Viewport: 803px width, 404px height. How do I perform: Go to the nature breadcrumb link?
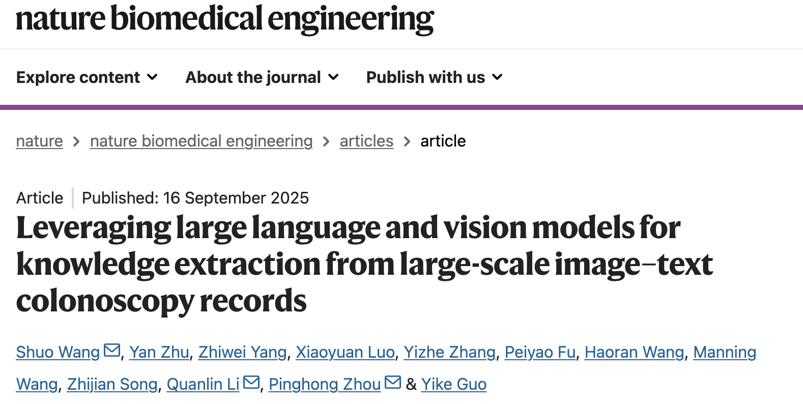pos(40,141)
